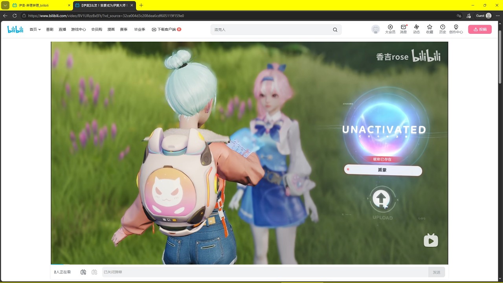Image resolution: width=503 pixels, height=283 pixels.
Task: Click the view site information lock icon
Action: [x=24, y=16]
